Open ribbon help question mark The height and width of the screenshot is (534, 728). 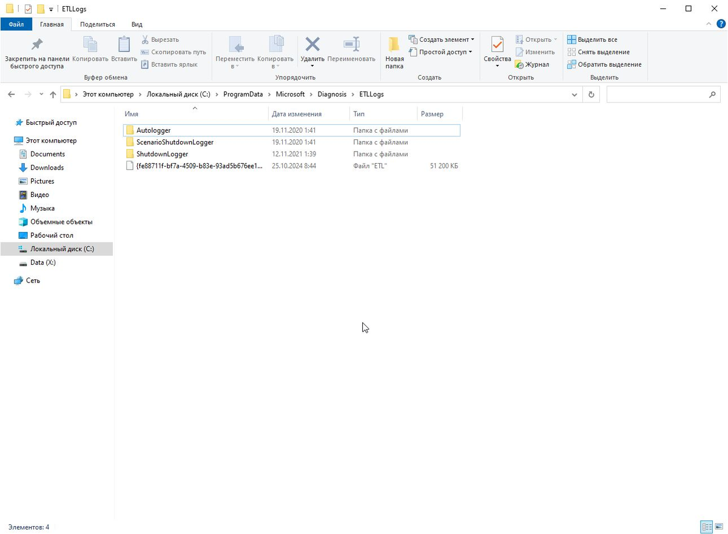pos(720,24)
